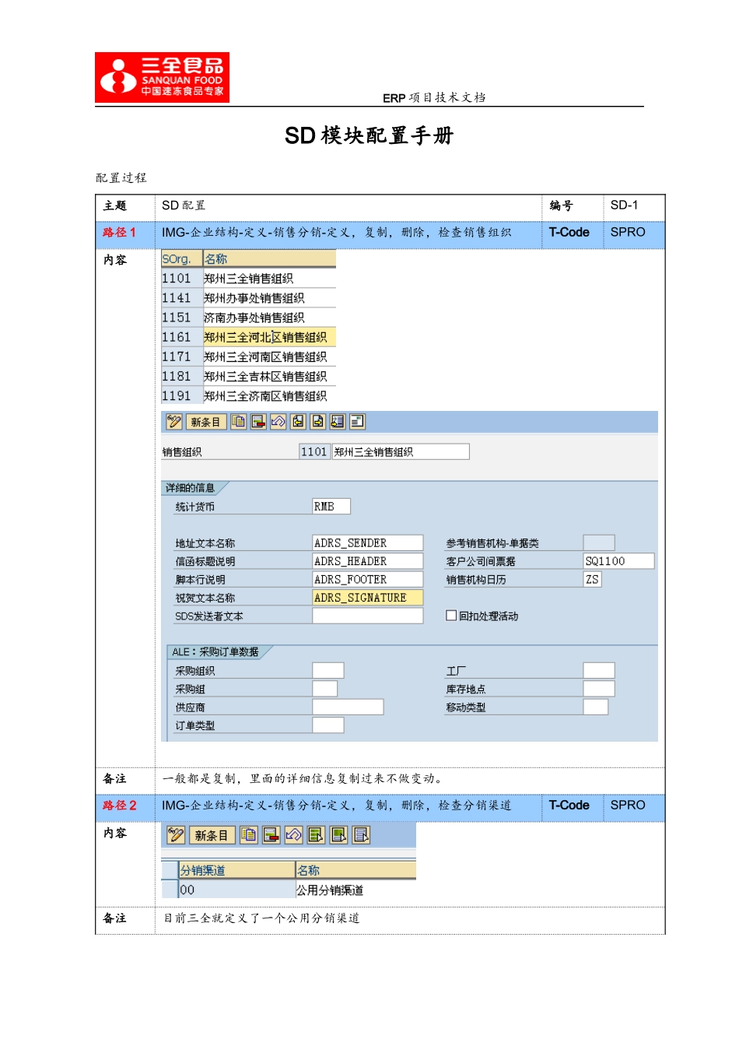Go to previous entry icon above 销售组织
The image size is (739, 1046).
(x=298, y=422)
